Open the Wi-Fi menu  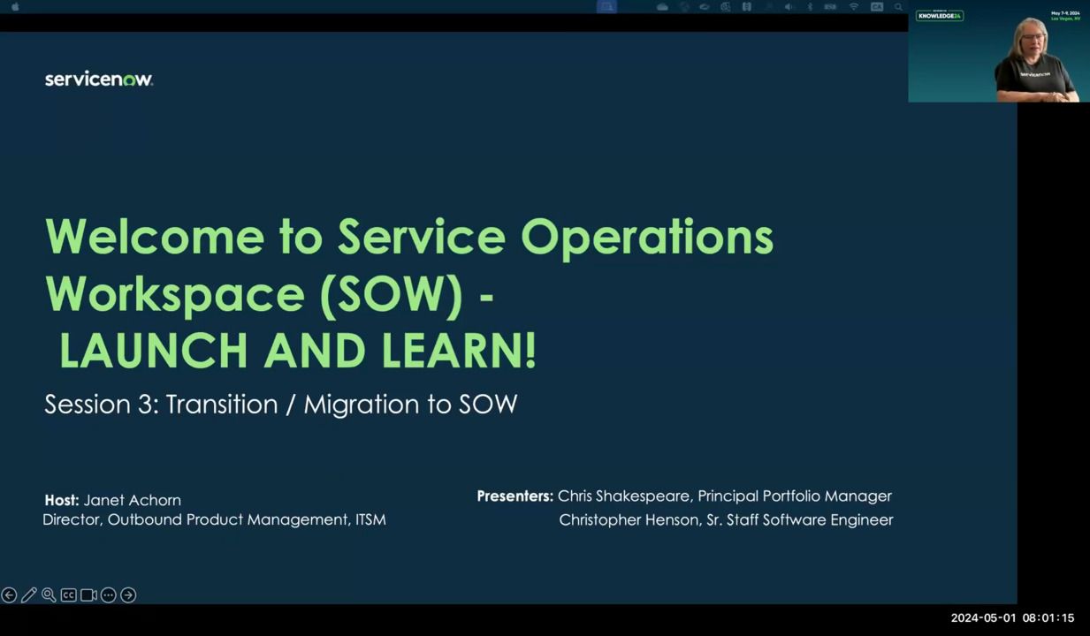click(852, 6)
